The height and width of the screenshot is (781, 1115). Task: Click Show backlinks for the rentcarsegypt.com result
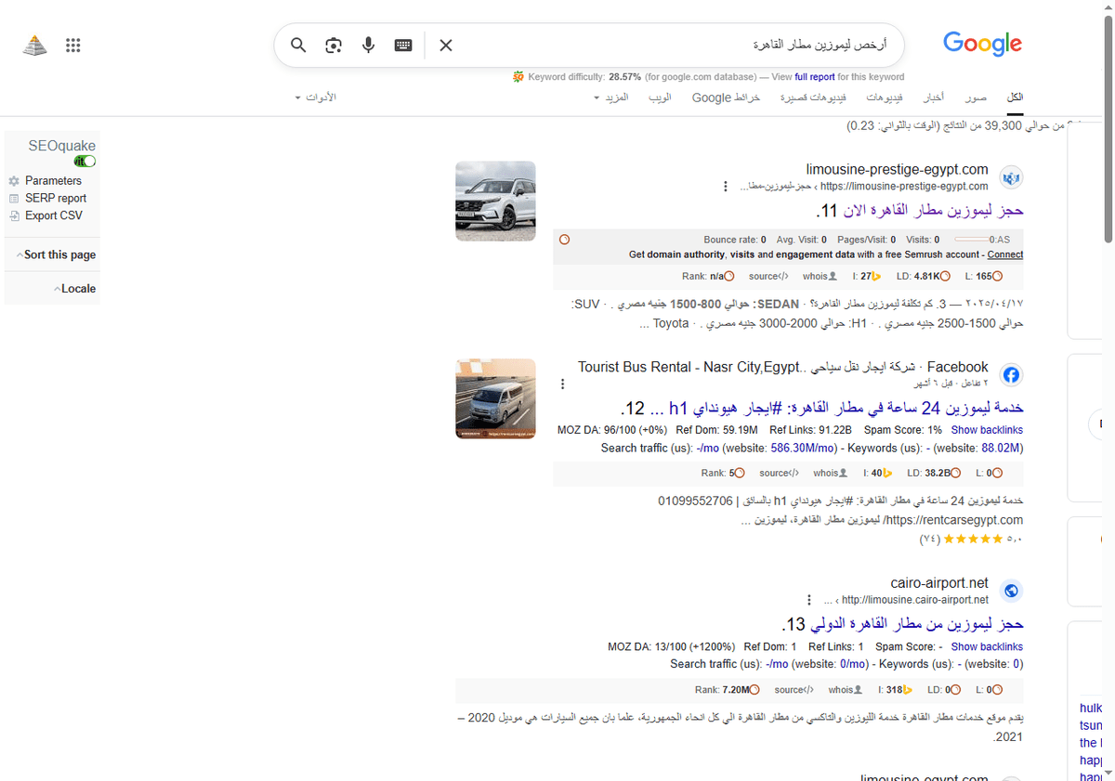point(987,429)
